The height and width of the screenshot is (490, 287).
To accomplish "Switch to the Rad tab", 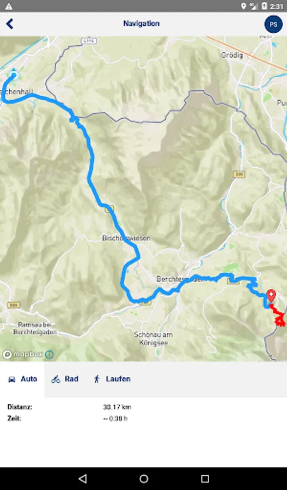I will click(x=65, y=379).
